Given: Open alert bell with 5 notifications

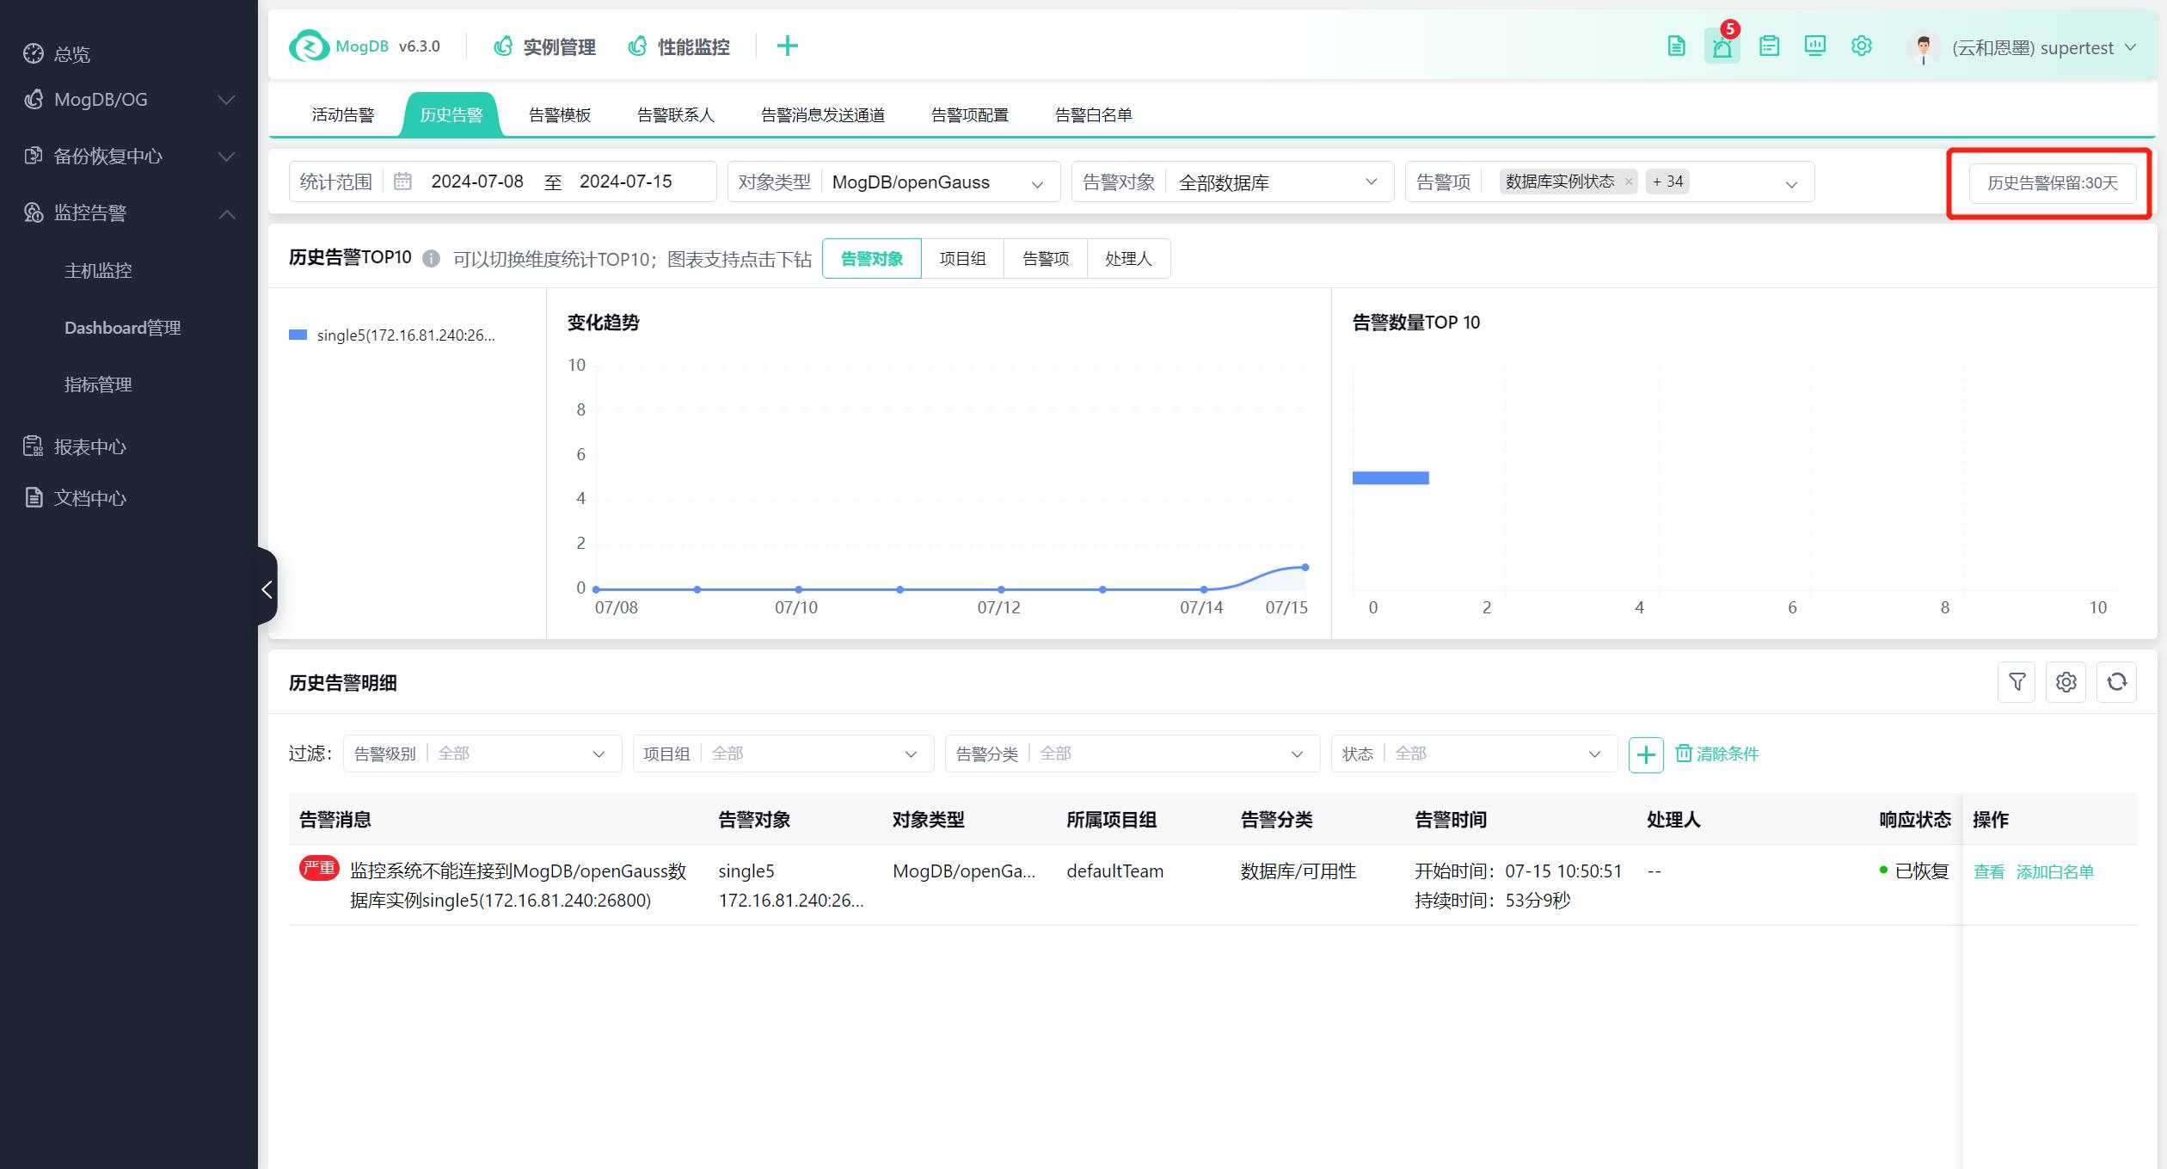Looking at the screenshot, I should point(1722,46).
